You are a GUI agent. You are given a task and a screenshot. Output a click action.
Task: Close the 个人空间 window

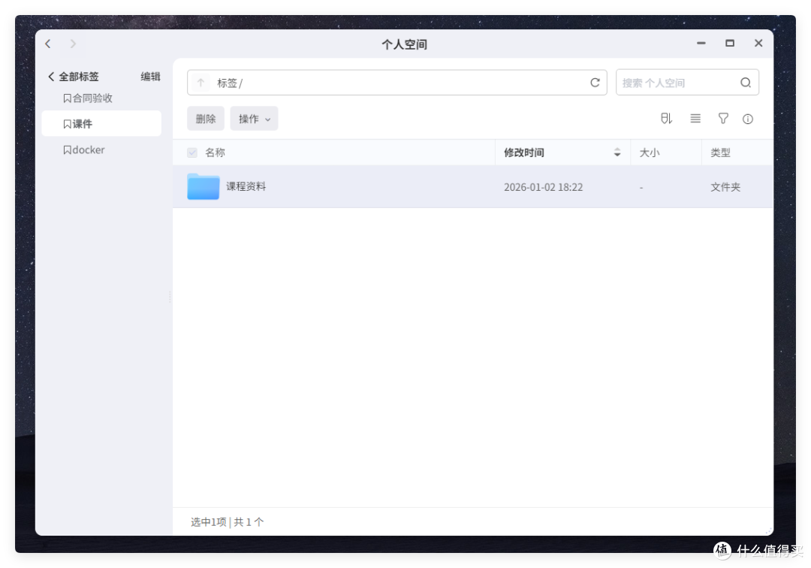click(758, 44)
